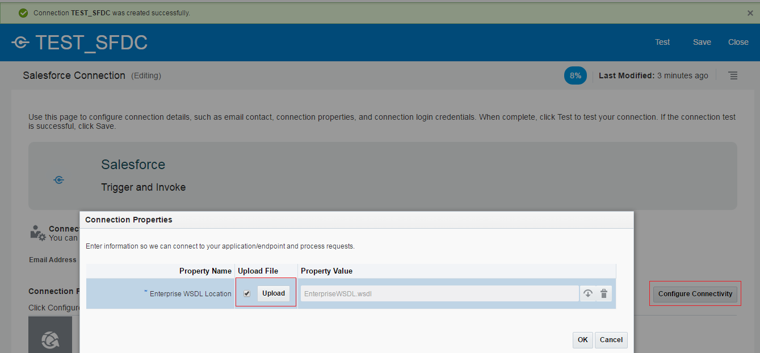Click the Email Address label
The height and width of the screenshot is (353, 760).
[53, 260]
